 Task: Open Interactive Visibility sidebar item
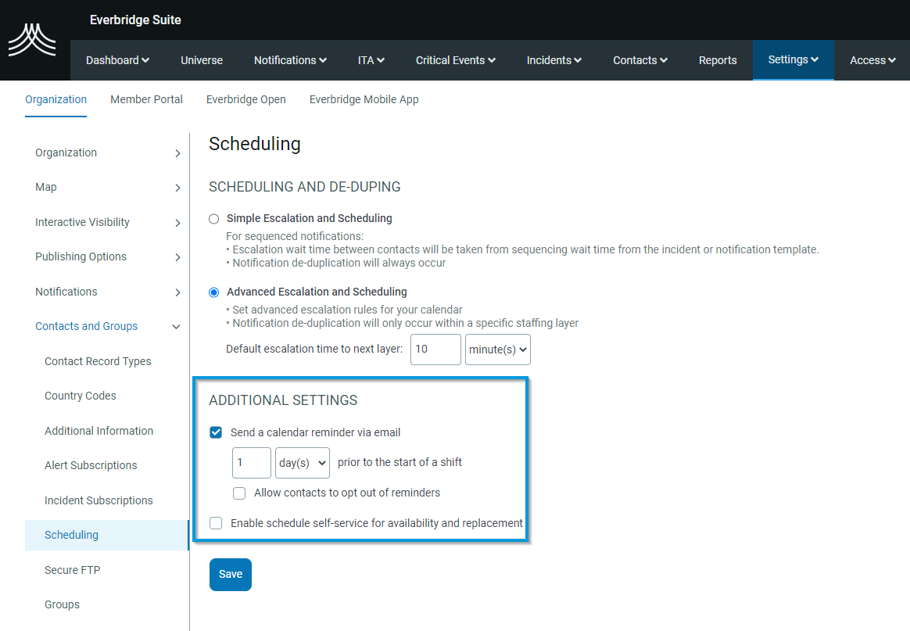82,222
